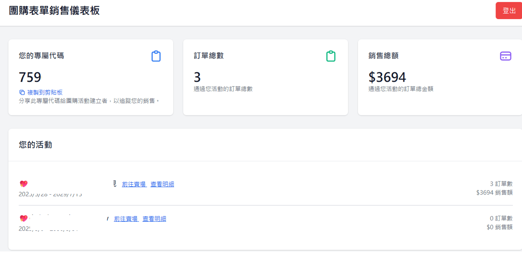This screenshot has width=522, height=253.
Task: Click the green clipboard icon in 訂單總數 card
Action: pos(330,56)
